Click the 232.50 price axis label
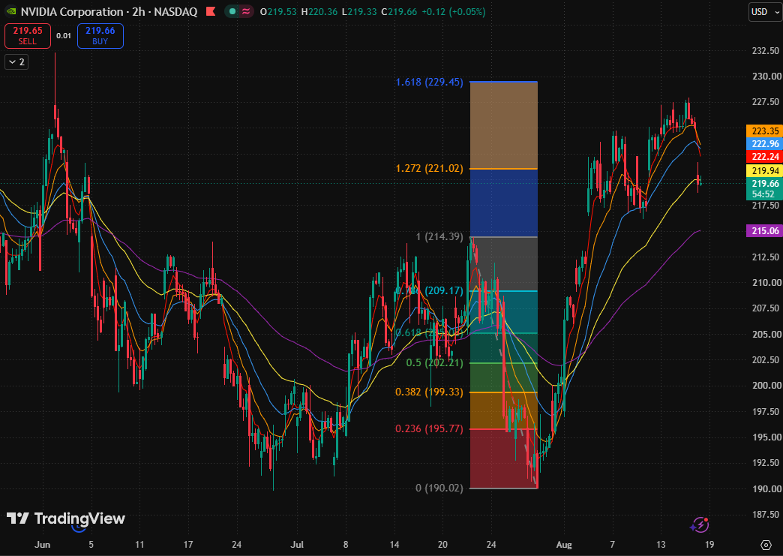This screenshot has height=556, width=783. point(766,50)
